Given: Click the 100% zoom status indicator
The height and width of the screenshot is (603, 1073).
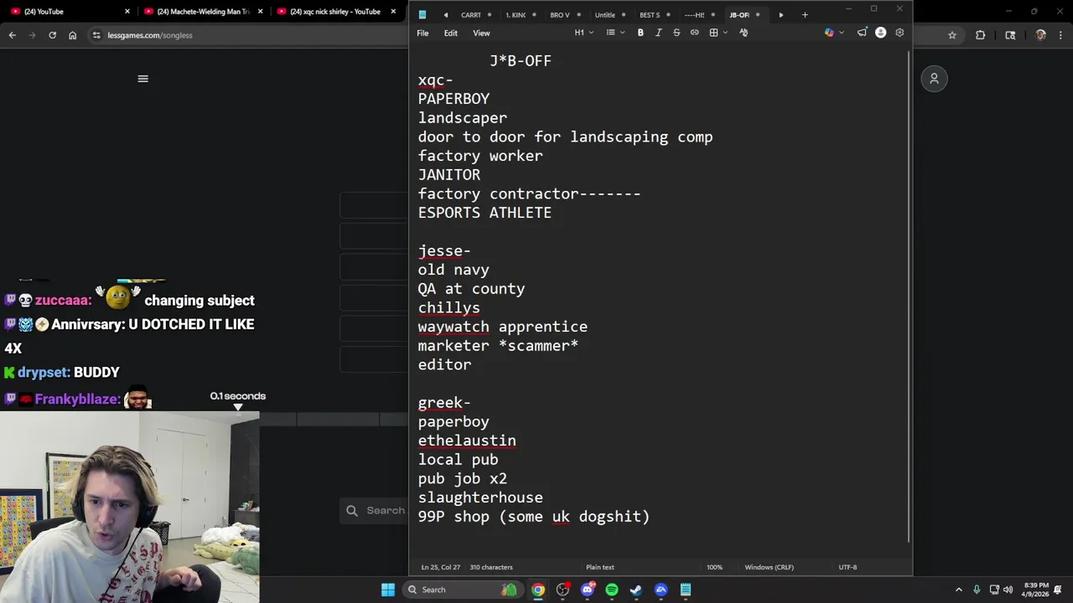Looking at the screenshot, I should pyautogui.click(x=714, y=567).
